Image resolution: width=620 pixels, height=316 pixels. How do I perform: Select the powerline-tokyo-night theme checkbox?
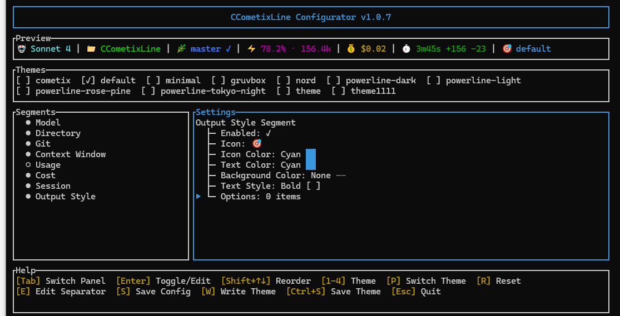point(148,91)
